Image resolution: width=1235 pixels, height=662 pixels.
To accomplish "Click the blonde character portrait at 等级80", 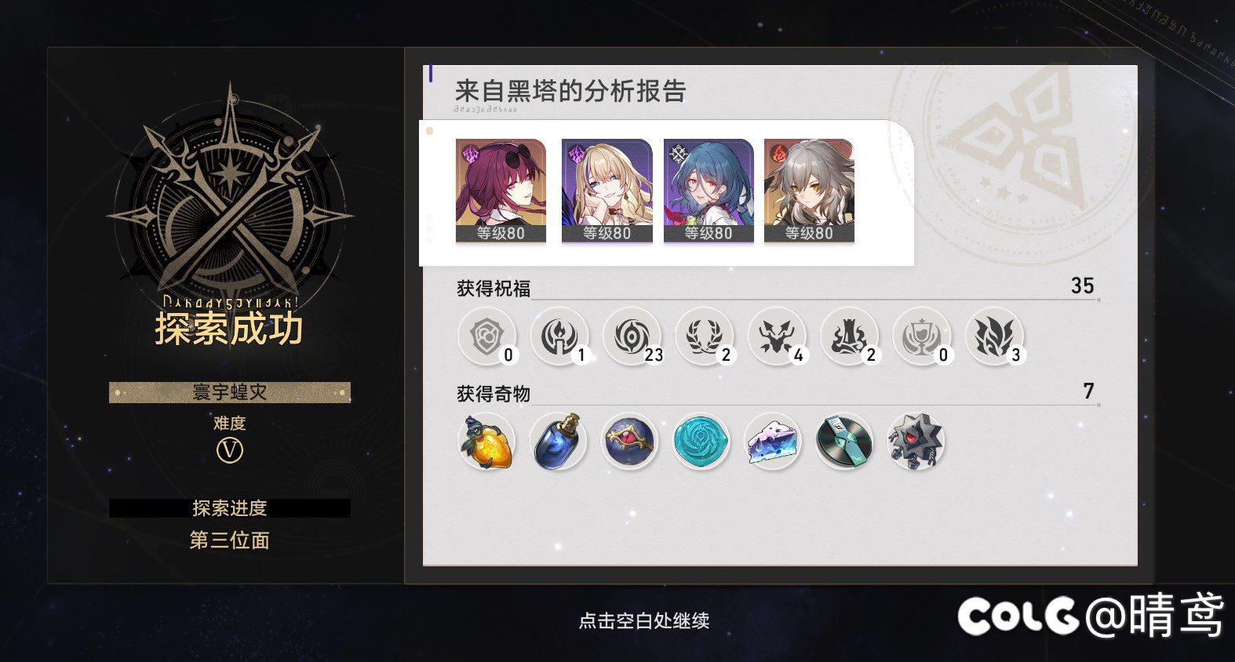I will click(607, 191).
